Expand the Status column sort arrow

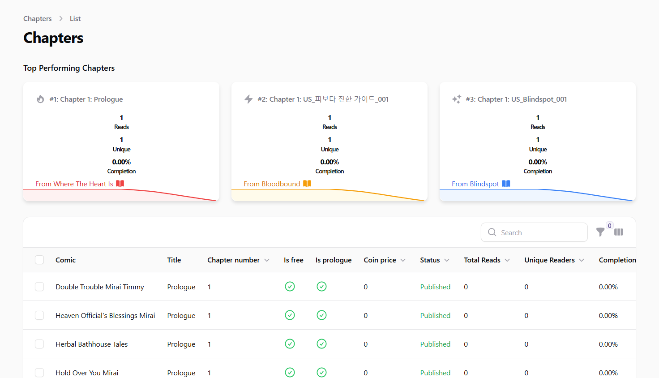[x=446, y=260]
